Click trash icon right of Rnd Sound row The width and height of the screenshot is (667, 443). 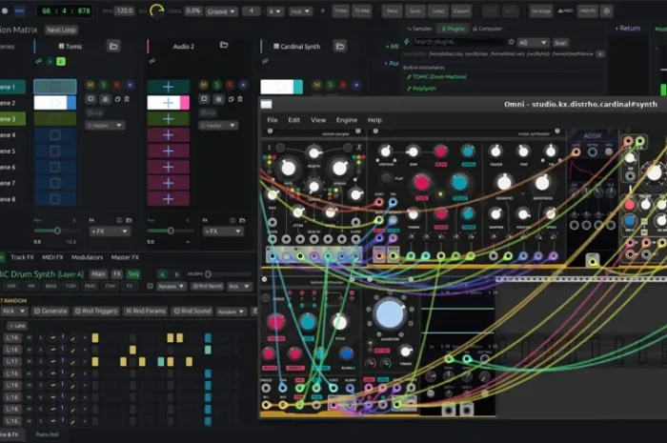pyautogui.click(x=254, y=312)
